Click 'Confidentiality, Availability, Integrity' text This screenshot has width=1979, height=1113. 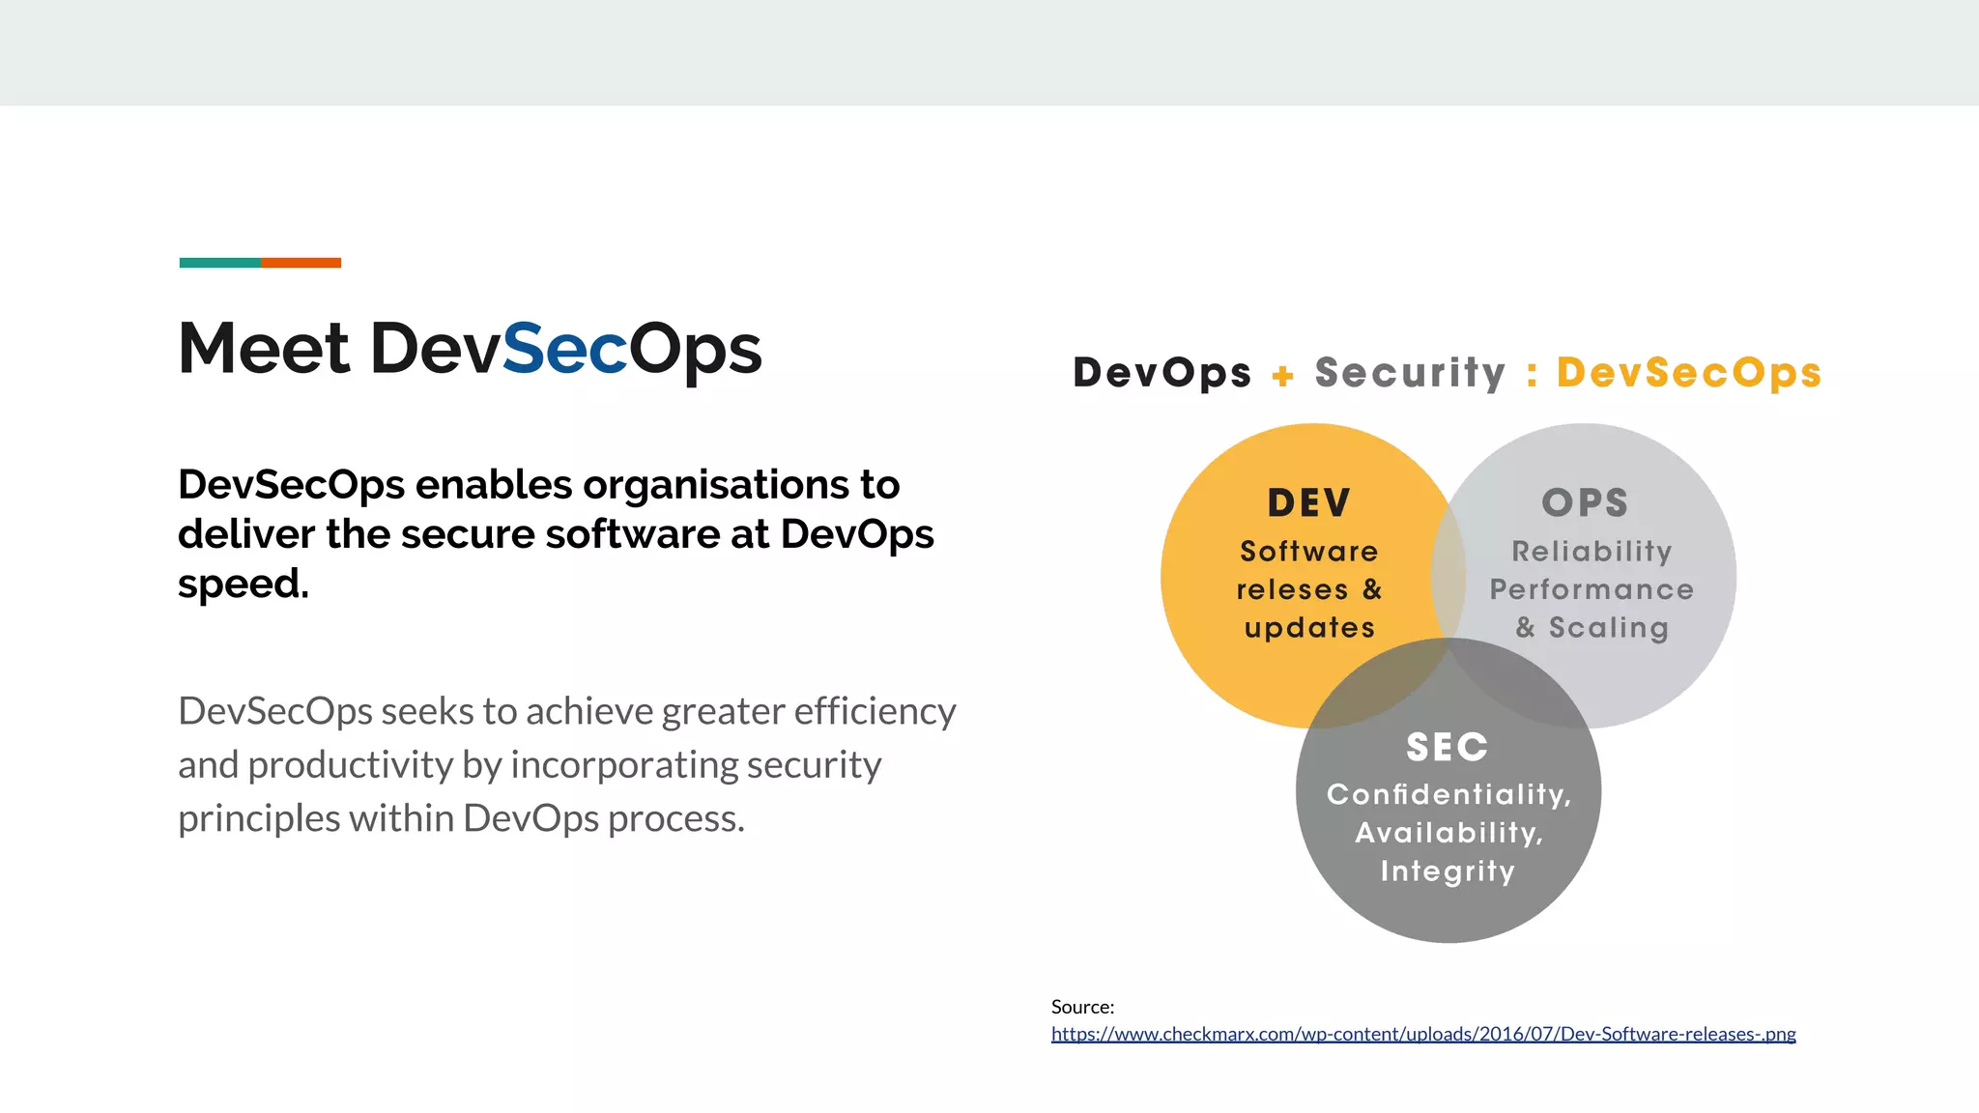point(1448,833)
